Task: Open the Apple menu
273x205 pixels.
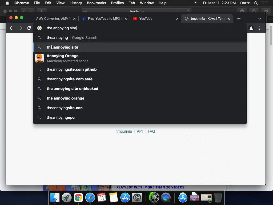Action: point(7,3)
